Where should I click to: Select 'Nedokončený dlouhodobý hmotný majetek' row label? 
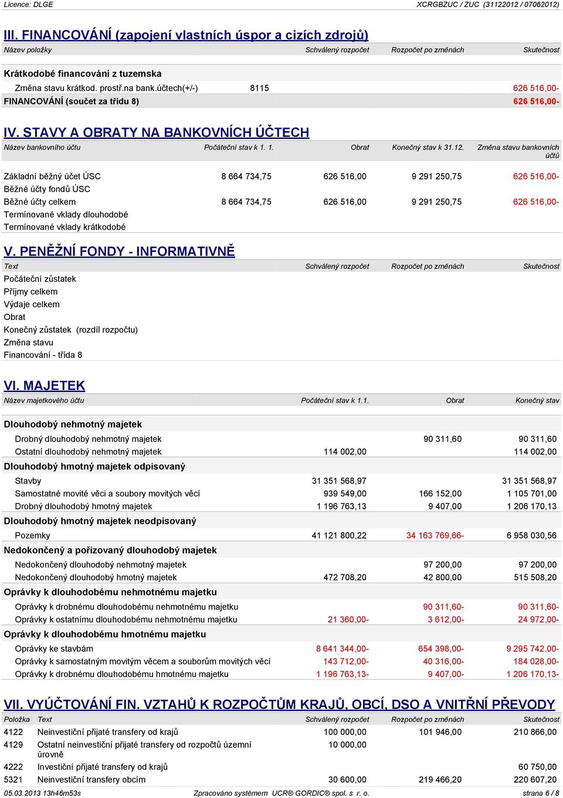[96, 577]
